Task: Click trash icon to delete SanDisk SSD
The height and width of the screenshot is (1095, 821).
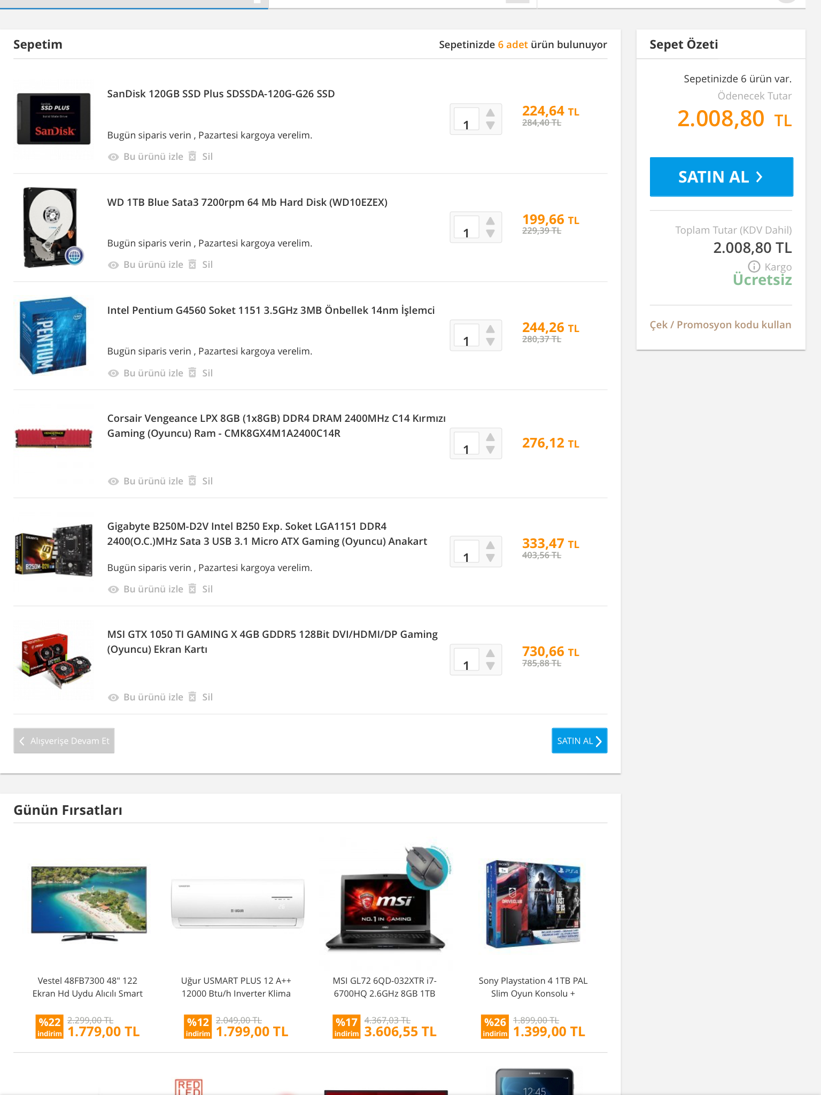Action: coord(192,156)
